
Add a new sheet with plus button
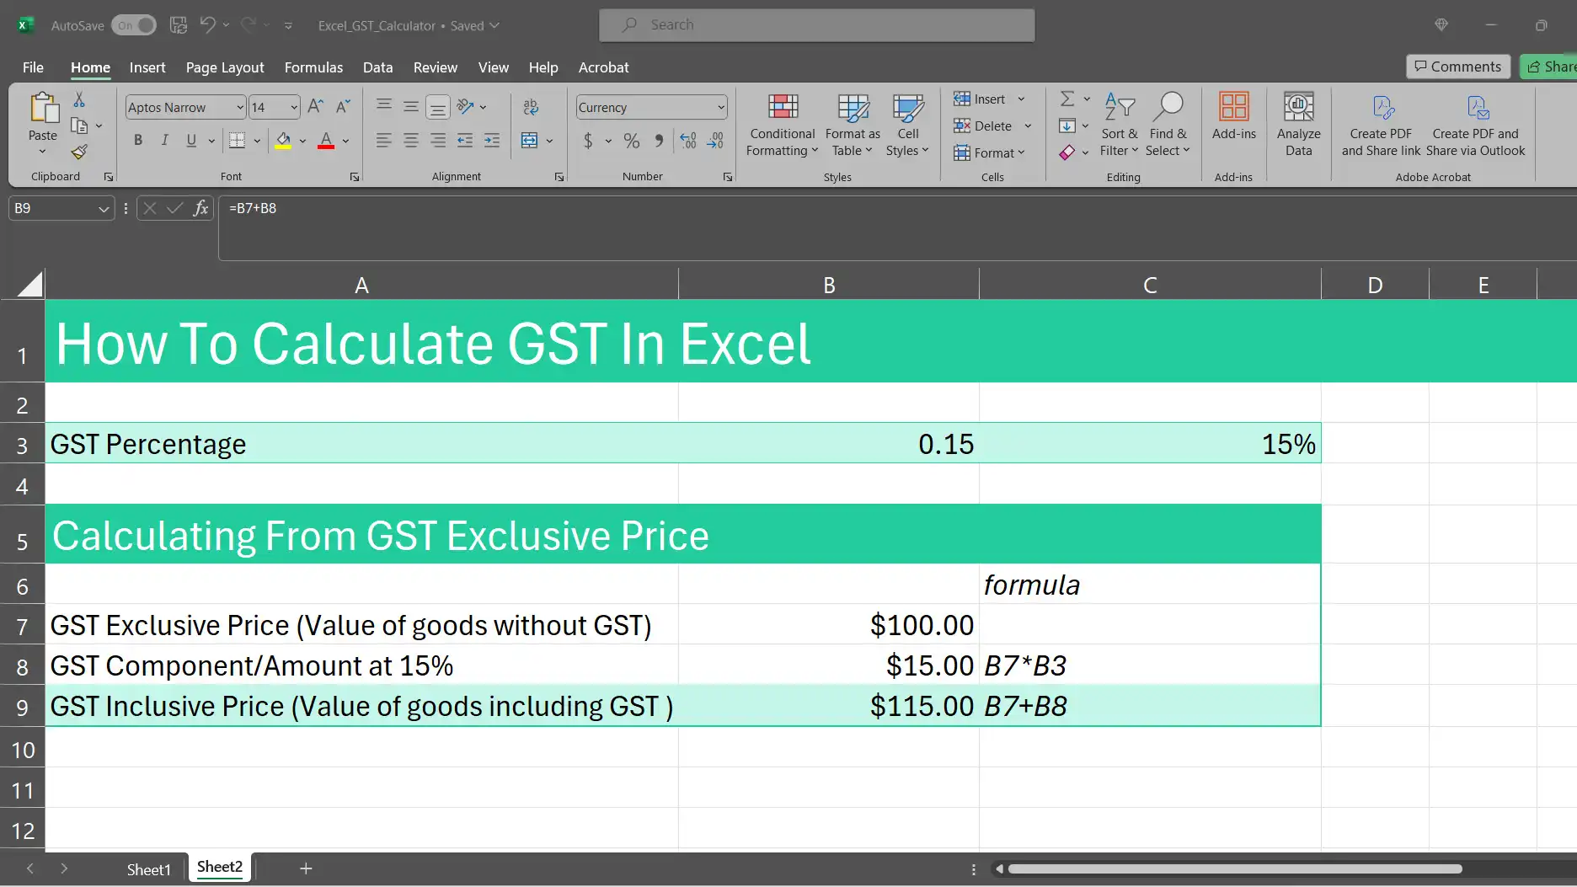click(306, 868)
